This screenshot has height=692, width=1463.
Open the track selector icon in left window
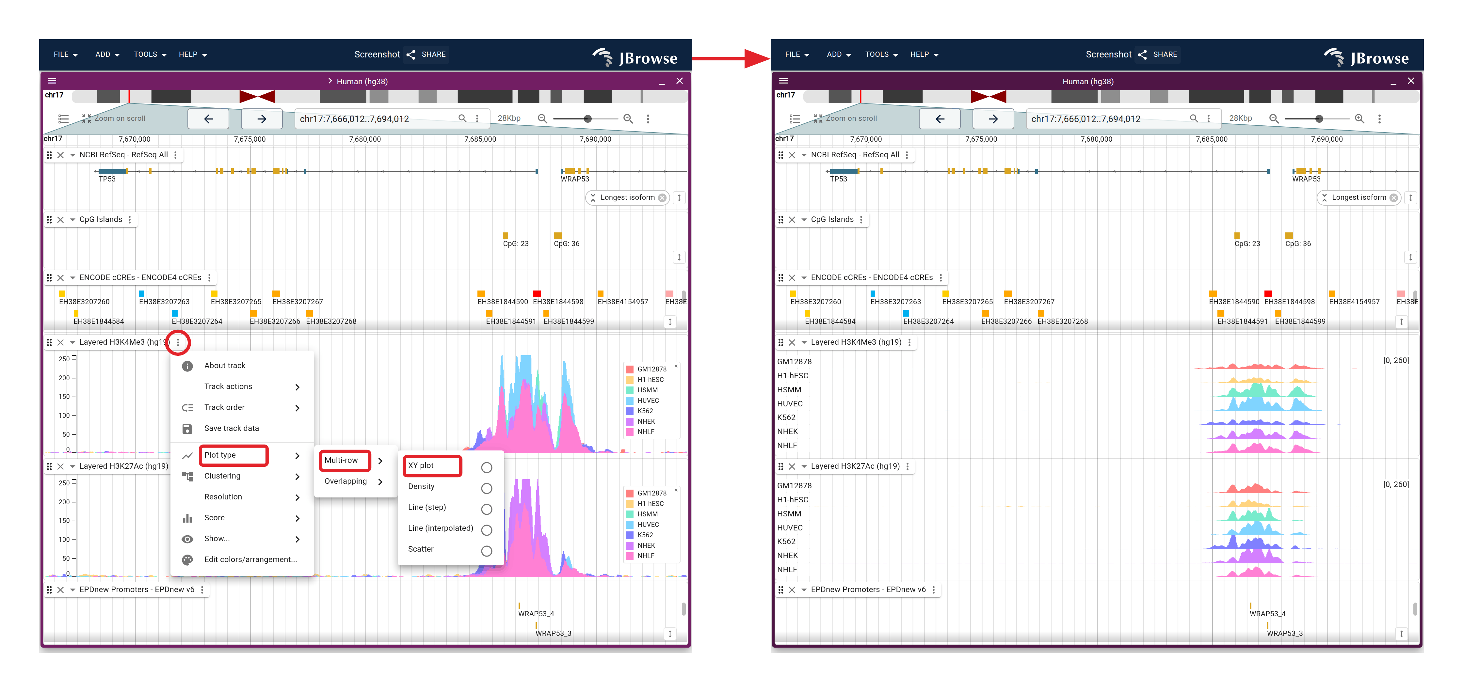(64, 118)
